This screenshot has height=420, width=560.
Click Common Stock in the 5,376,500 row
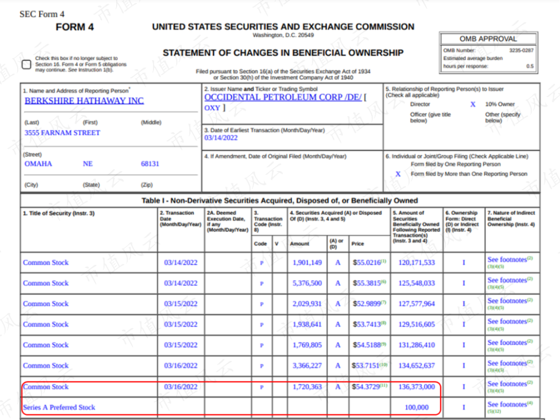tap(46, 283)
